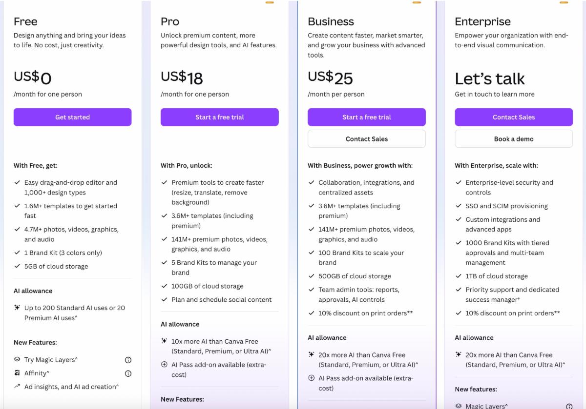This screenshot has height=409, width=586.
Task: Click the Affinity logo icon
Action: pyautogui.click(x=17, y=373)
